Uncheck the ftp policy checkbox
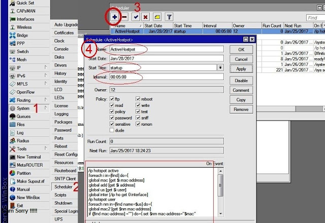 (112, 99)
